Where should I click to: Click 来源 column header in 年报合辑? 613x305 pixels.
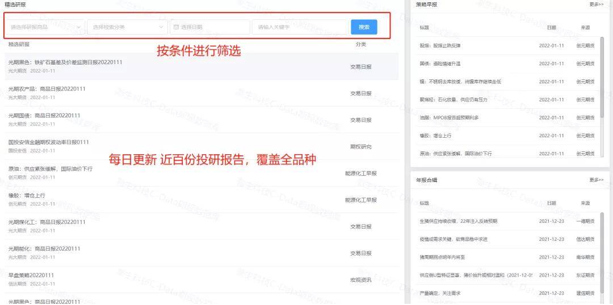[585, 203]
